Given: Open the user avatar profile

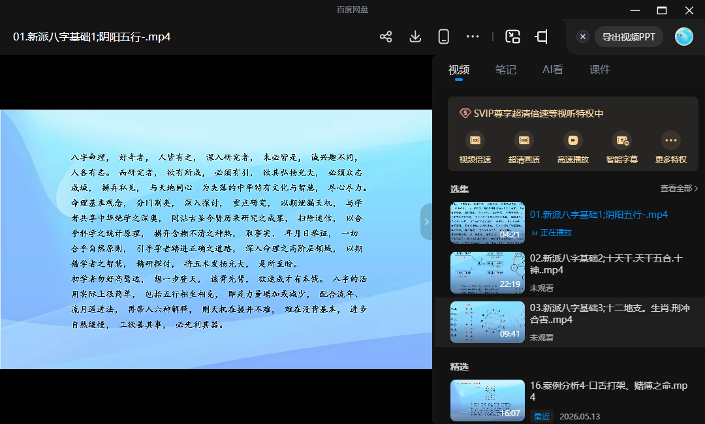Looking at the screenshot, I should (x=684, y=37).
